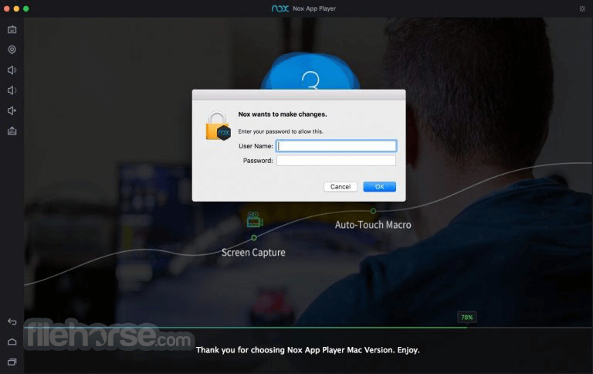Click the Nox logo in title bar

point(280,8)
